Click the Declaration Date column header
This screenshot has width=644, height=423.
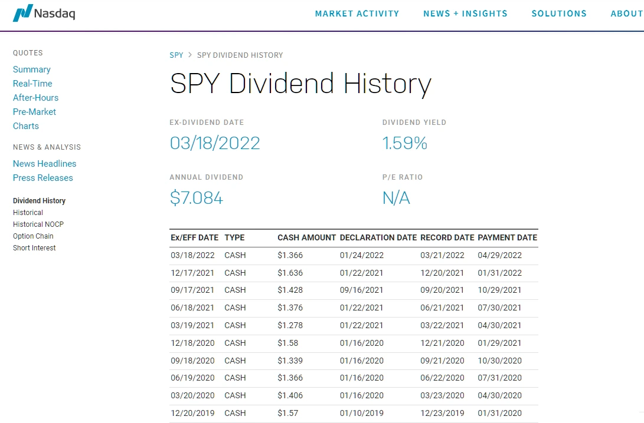pyautogui.click(x=378, y=238)
